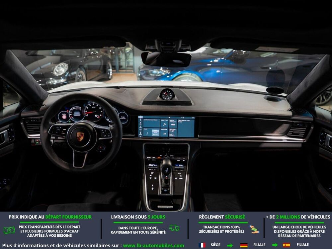Viewport: 332px width, 249px height.
Task: Open the www.lb-automobiles.com link
Action: point(153,246)
